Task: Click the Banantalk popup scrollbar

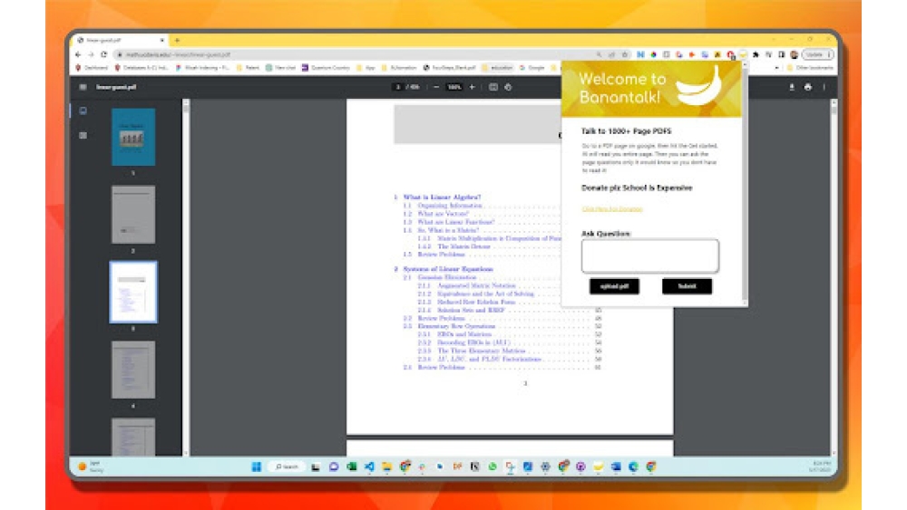Action: (x=745, y=182)
